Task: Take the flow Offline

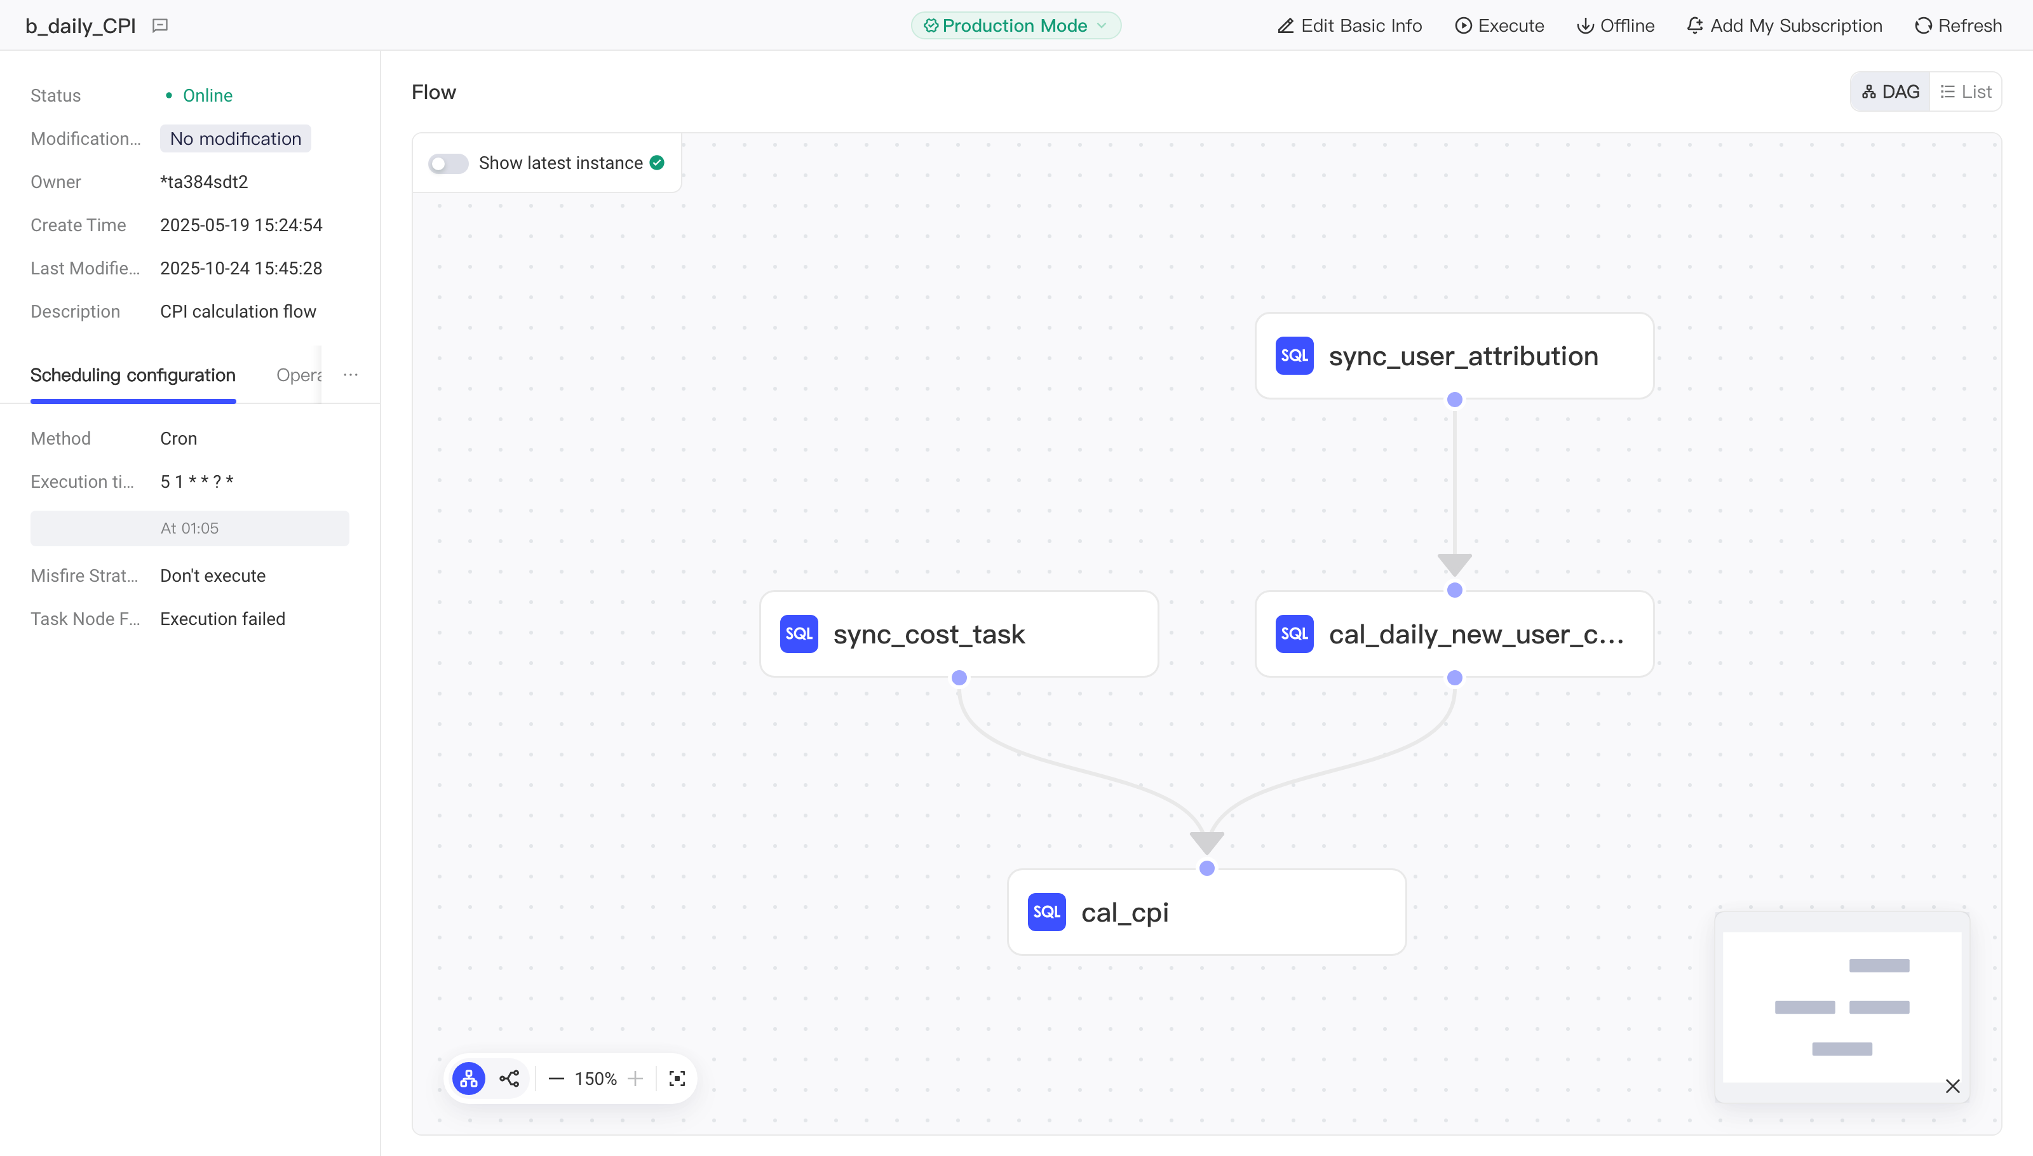Action: click(x=1615, y=25)
